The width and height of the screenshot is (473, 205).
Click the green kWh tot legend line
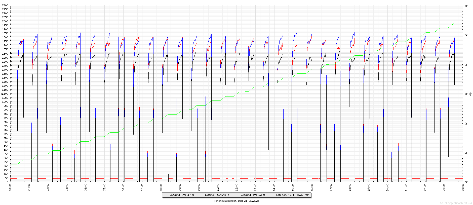tap(272, 195)
